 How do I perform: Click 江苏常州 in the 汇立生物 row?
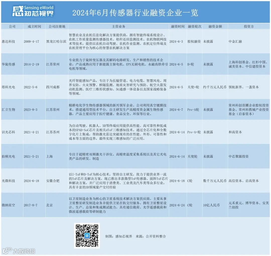pos(53,110)
